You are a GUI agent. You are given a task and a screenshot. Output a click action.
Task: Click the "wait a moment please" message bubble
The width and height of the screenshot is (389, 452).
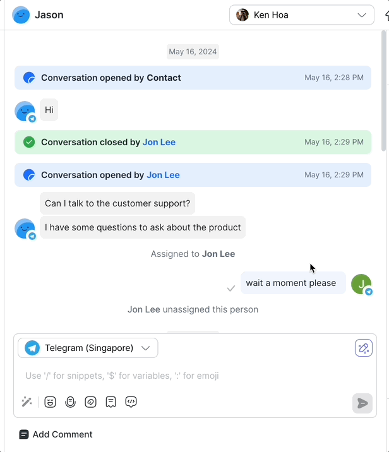pos(292,283)
